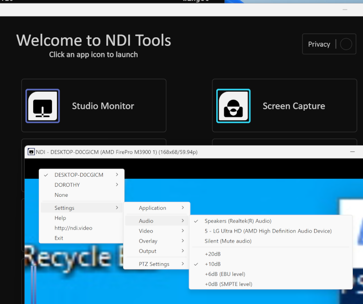Set audio level to +10dB
The height and width of the screenshot is (304, 363).
271,264
